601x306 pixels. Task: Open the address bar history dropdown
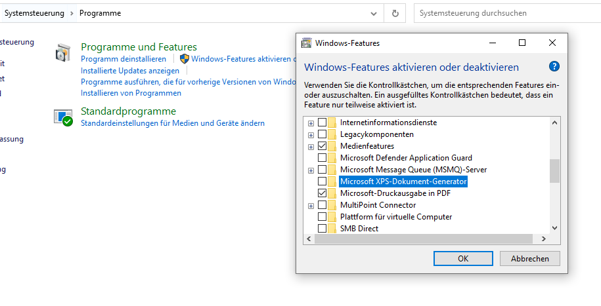tap(373, 14)
